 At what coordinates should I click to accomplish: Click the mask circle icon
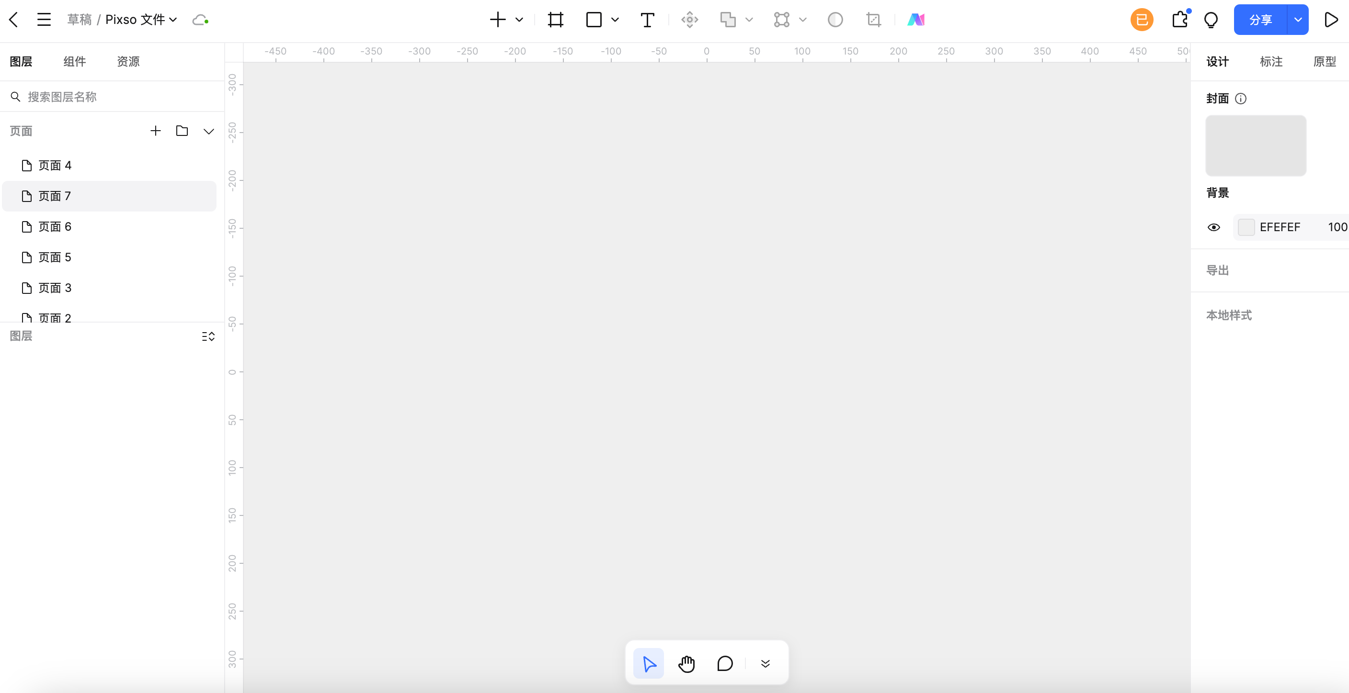point(835,20)
